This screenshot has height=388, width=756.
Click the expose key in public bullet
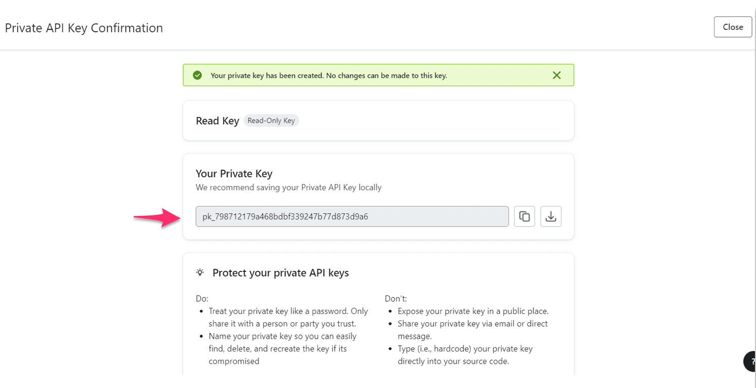point(473,311)
